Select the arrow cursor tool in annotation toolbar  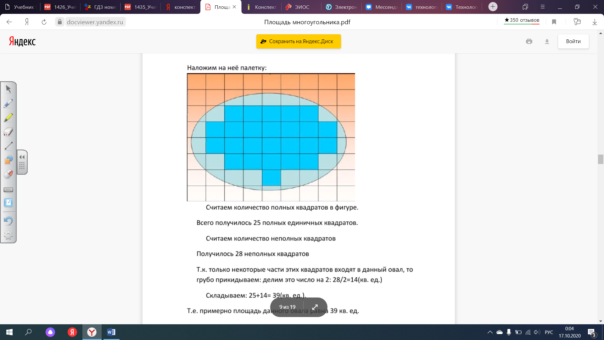tap(8, 89)
